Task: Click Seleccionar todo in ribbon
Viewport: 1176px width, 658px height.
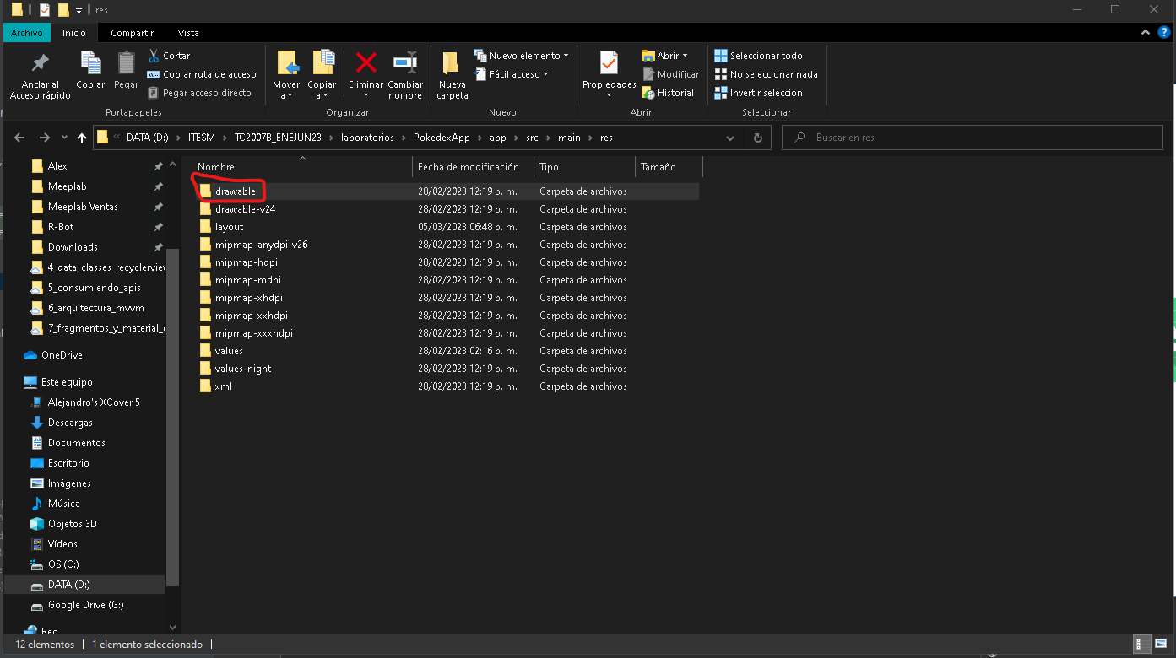Action: pyautogui.click(x=765, y=56)
